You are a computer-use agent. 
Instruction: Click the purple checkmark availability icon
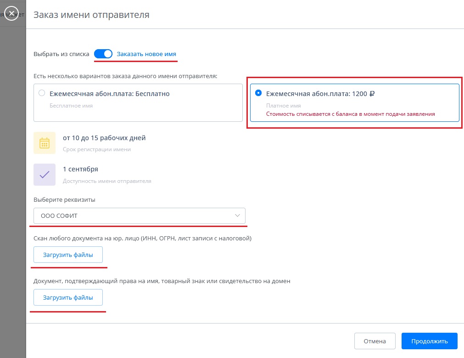click(x=45, y=175)
